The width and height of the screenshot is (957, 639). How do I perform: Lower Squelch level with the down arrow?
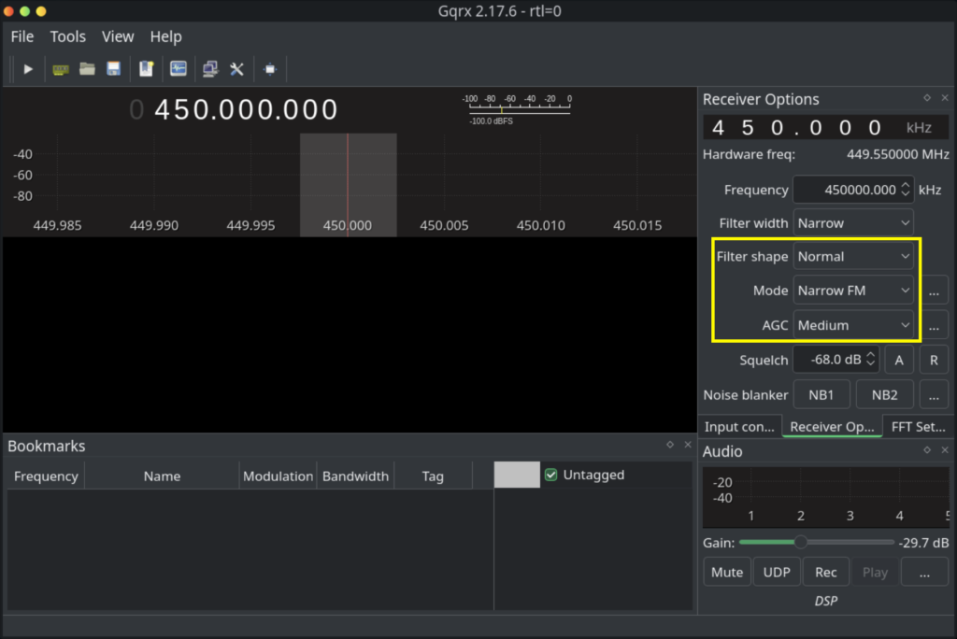pos(871,364)
